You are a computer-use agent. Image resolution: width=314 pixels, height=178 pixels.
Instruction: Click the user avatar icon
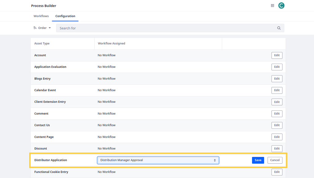[281, 6]
